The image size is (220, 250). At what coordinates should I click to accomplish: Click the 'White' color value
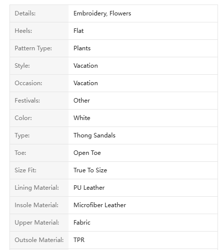click(x=82, y=118)
